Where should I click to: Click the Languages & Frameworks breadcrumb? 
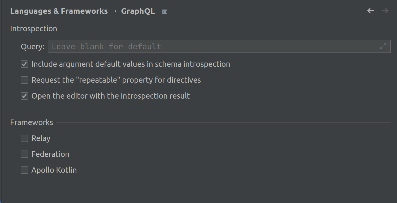click(59, 11)
